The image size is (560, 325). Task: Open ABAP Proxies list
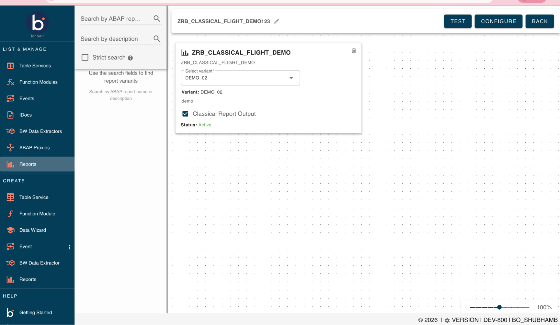point(37,148)
